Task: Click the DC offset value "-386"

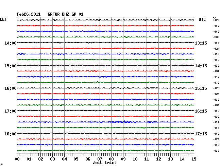Action: [x=216, y=37]
